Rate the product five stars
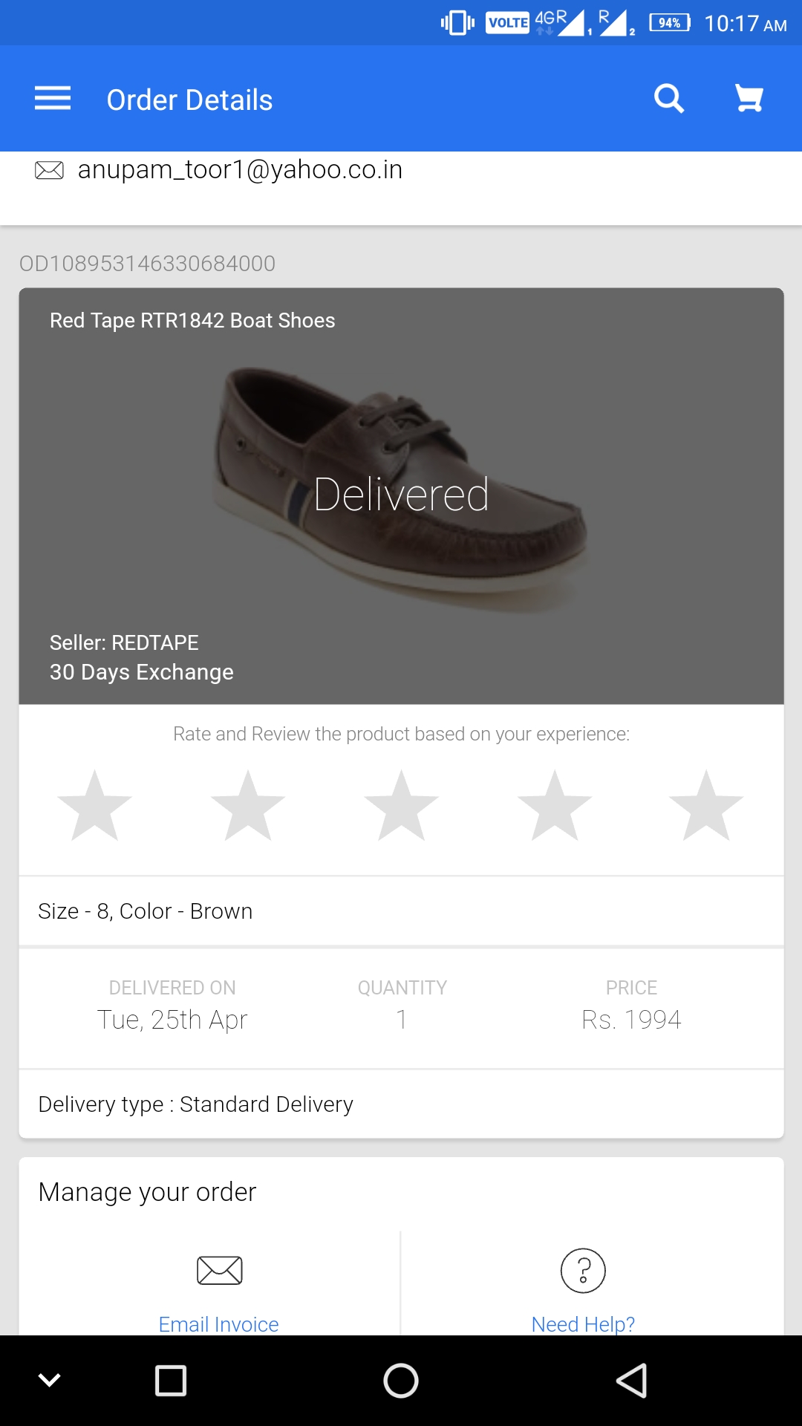802x1426 pixels. point(706,806)
